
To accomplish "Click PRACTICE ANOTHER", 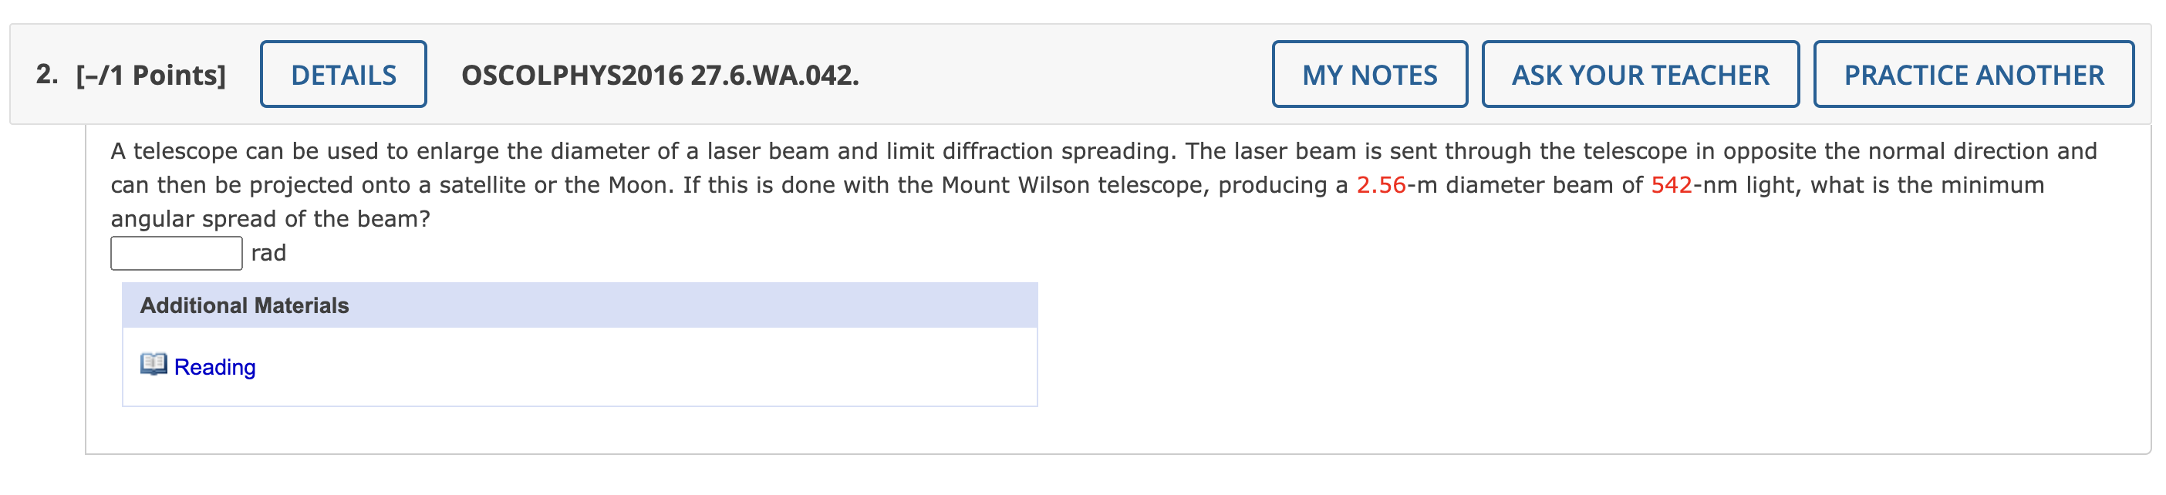I will [1972, 74].
